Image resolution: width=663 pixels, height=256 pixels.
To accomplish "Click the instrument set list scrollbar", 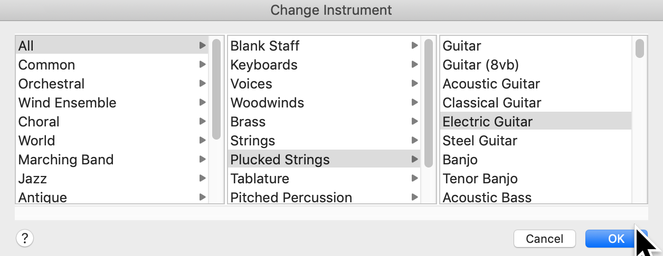I will pyautogui.click(x=216, y=90).
